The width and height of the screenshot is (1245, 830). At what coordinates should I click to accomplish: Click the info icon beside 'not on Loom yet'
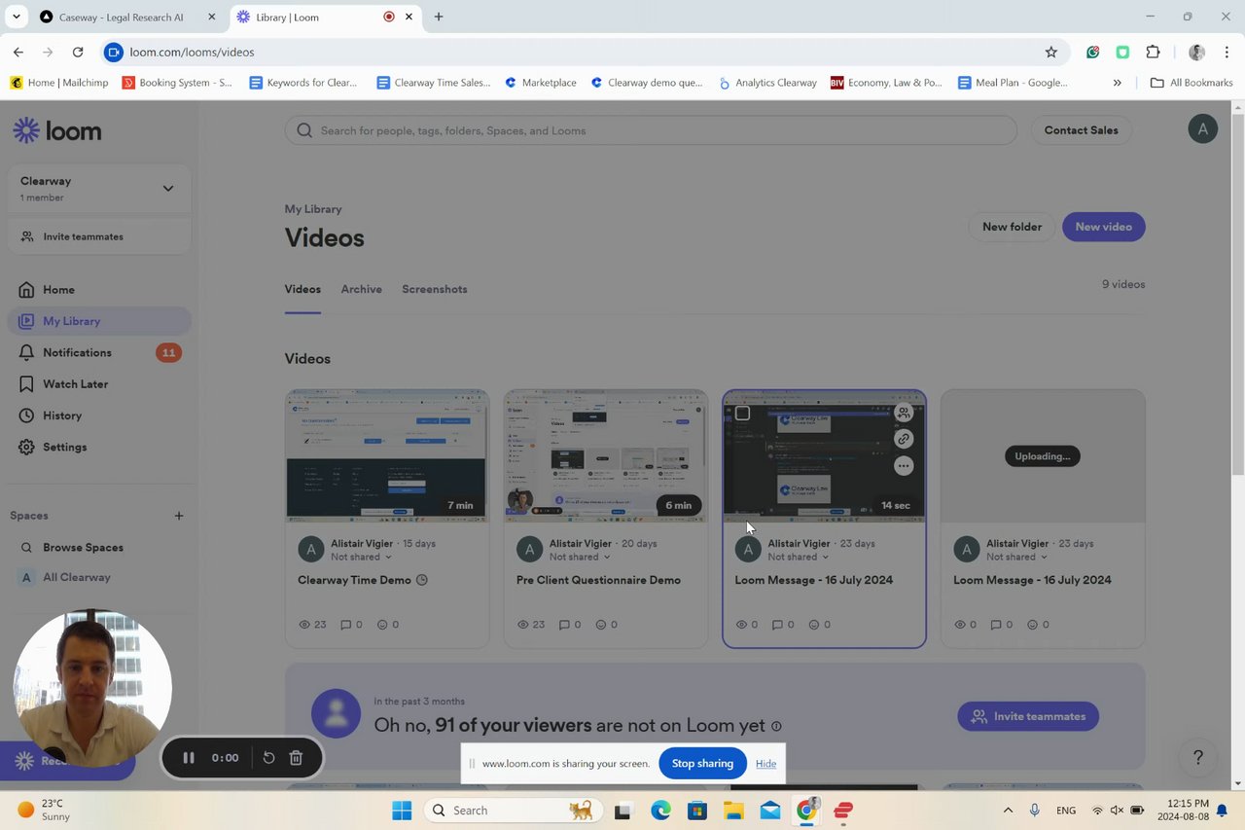tap(776, 726)
